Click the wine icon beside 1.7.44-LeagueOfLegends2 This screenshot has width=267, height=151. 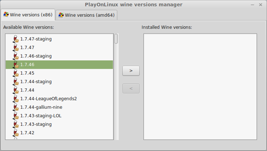point(16,98)
